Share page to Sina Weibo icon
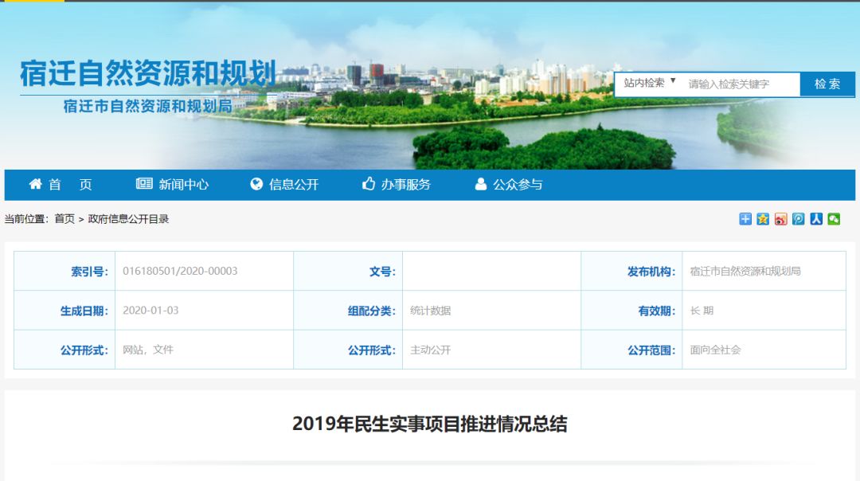The width and height of the screenshot is (860, 481). pyautogui.click(x=780, y=219)
